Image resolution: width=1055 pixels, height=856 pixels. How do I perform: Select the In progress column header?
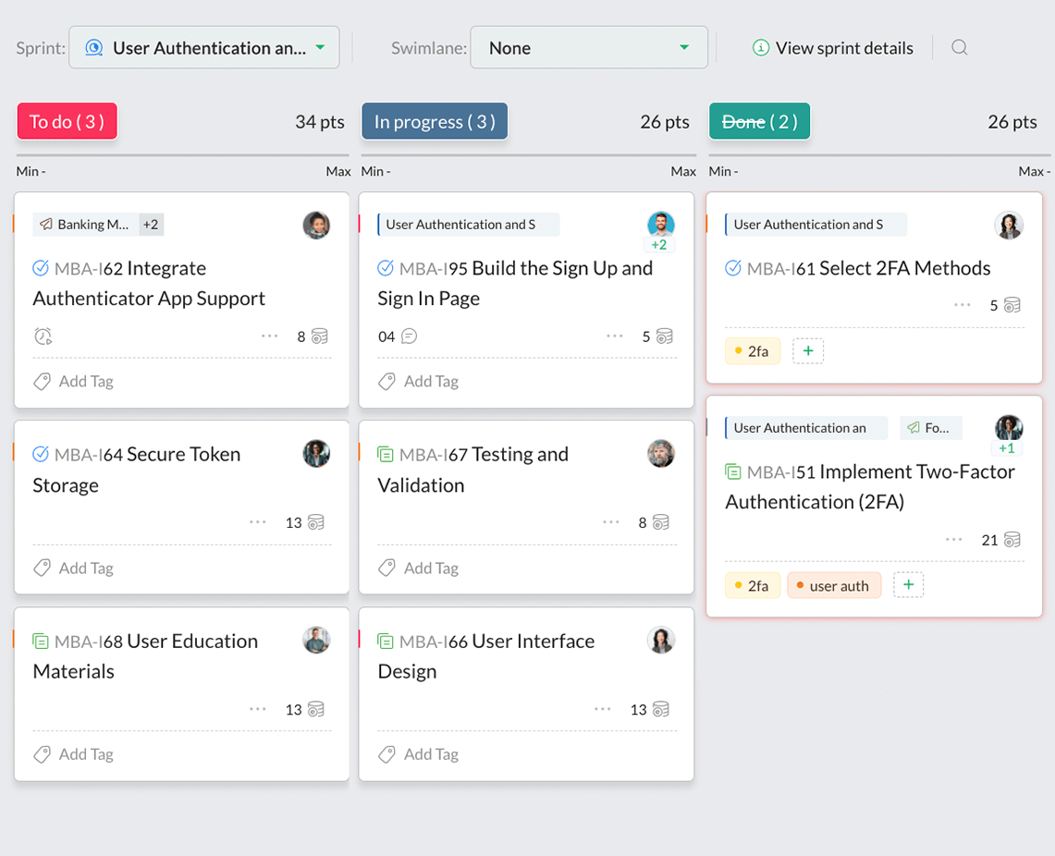pos(435,122)
